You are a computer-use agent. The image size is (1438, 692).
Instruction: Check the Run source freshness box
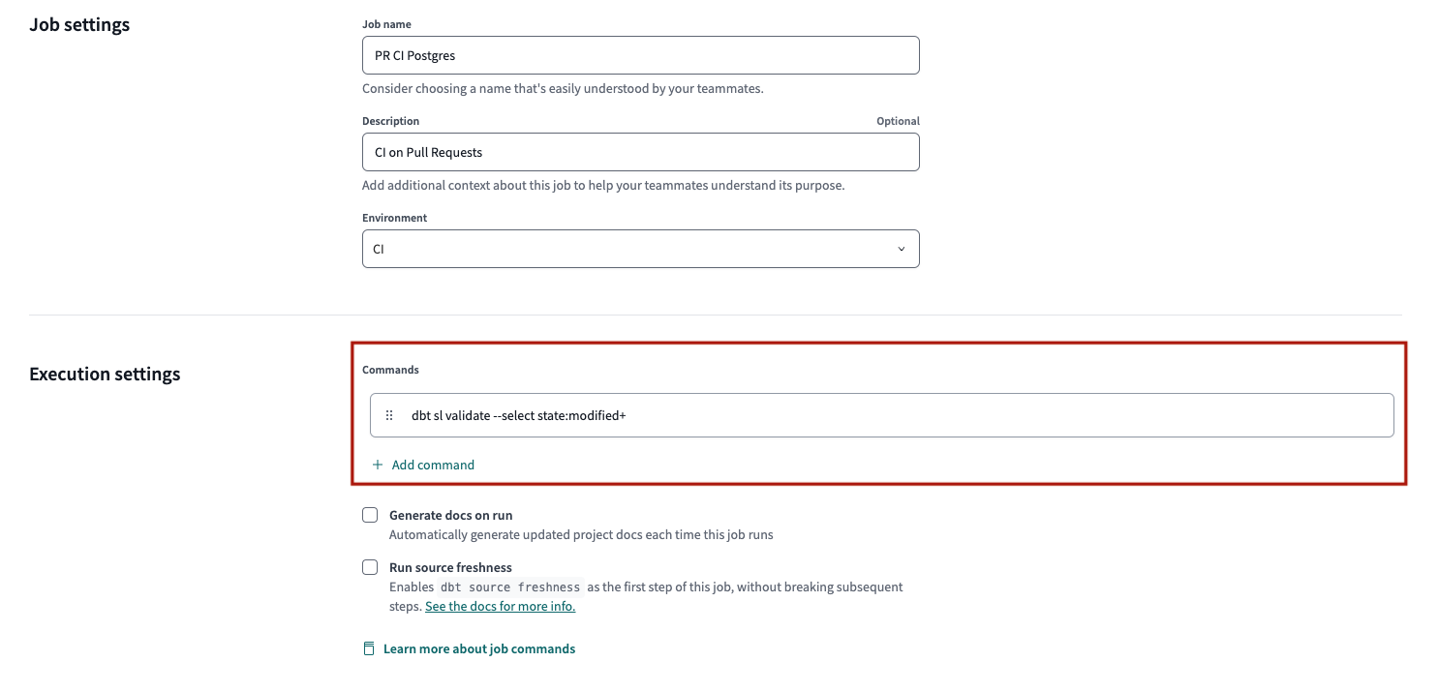pyautogui.click(x=370, y=566)
